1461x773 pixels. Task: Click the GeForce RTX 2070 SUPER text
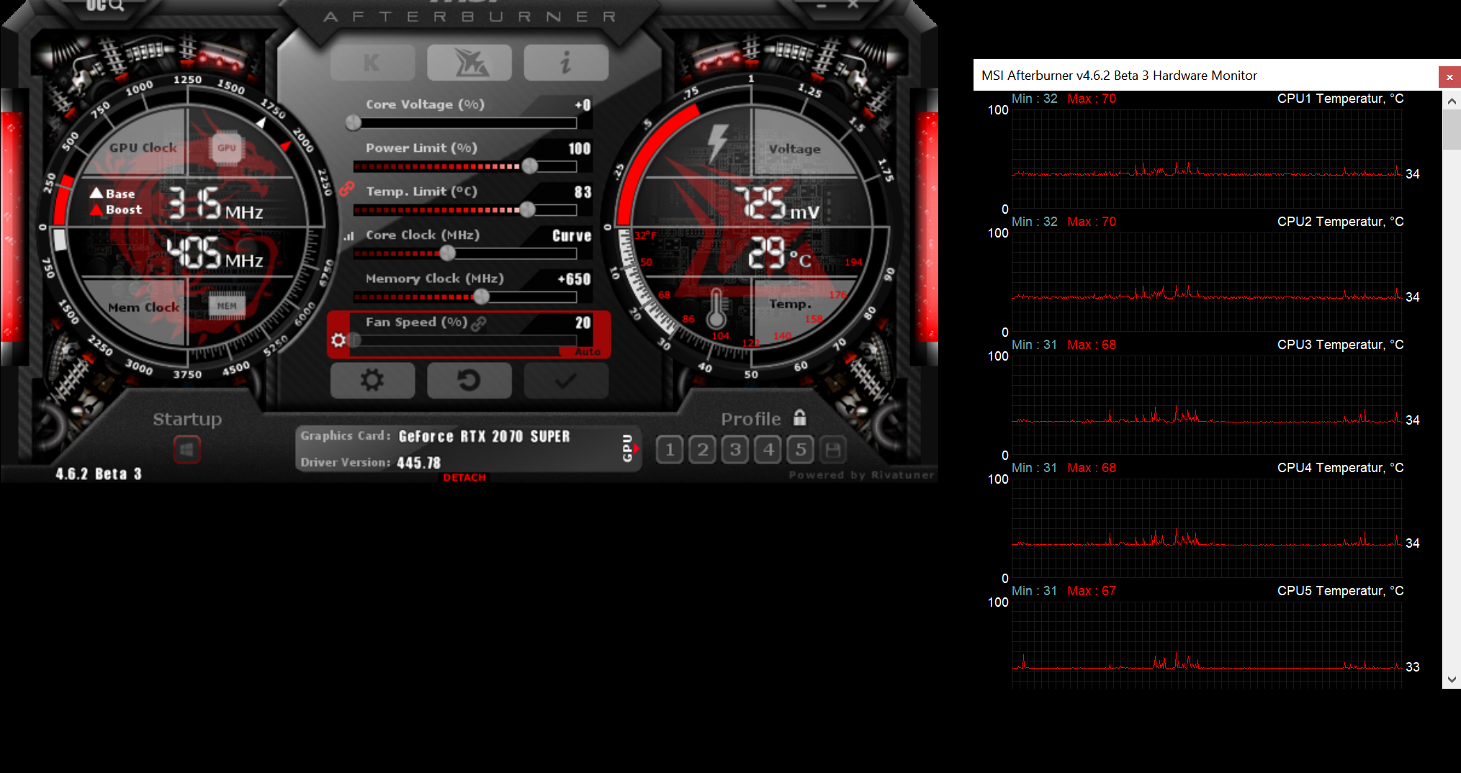click(484, 436)
